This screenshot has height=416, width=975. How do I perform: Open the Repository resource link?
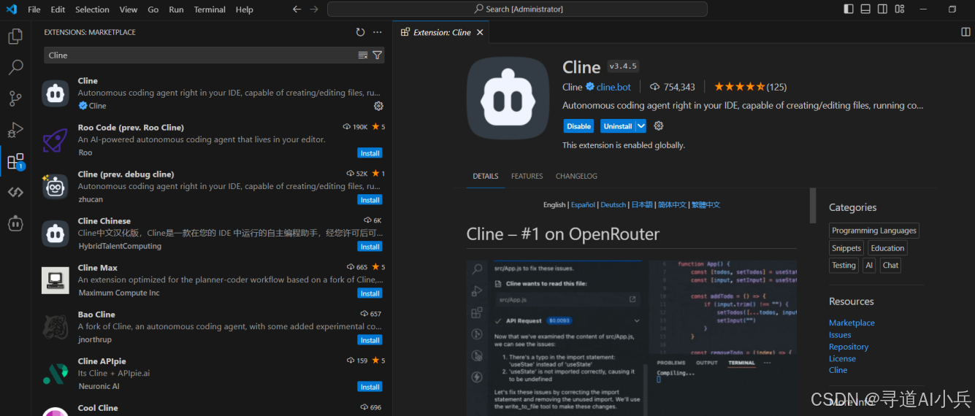(849, 347)
